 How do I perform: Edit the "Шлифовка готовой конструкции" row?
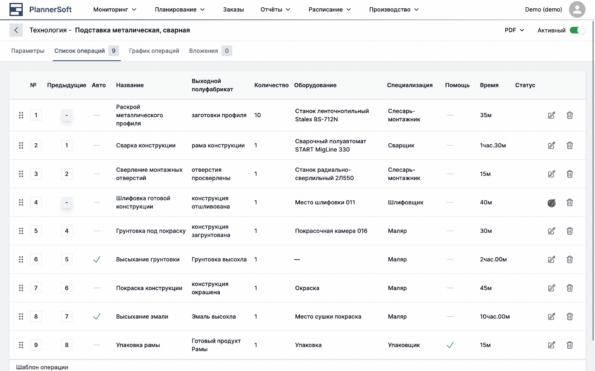552,202
